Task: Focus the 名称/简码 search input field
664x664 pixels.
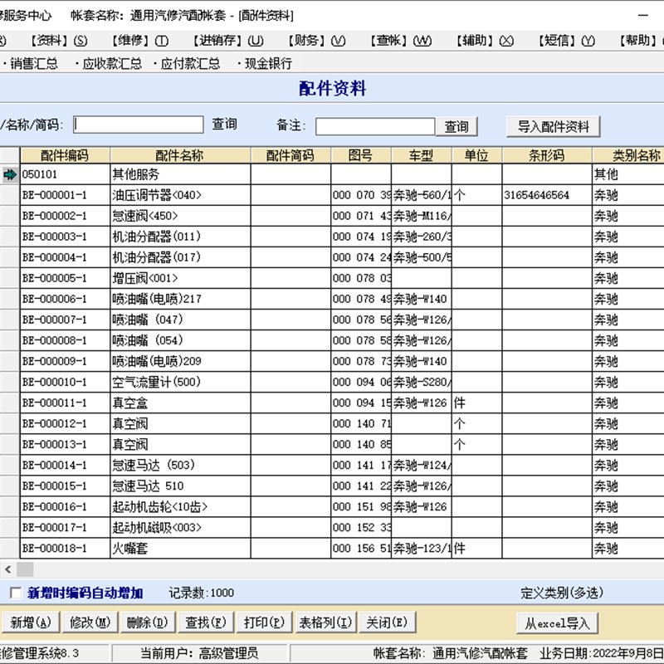Action: [x=138, y=124]
